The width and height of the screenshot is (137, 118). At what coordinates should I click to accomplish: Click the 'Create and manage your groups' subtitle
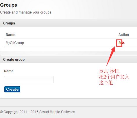(26, 12)
